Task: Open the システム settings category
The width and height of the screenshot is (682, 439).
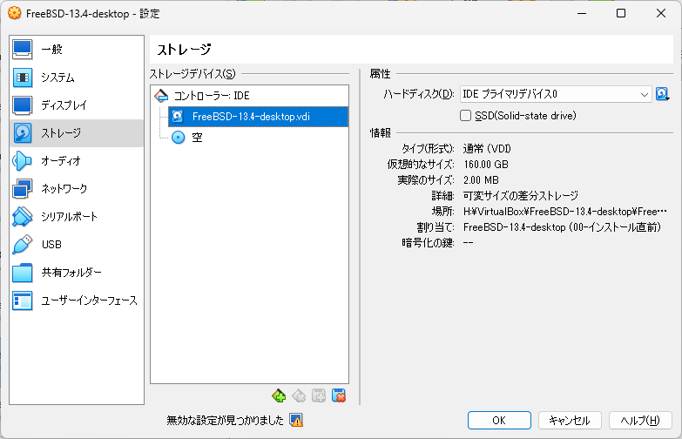Action: point(77,78)
